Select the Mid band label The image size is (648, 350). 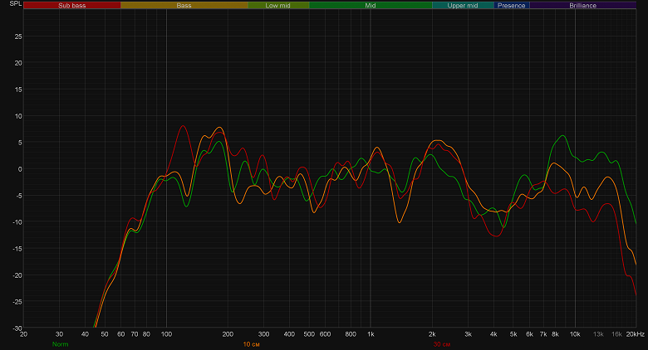[371, 5]
